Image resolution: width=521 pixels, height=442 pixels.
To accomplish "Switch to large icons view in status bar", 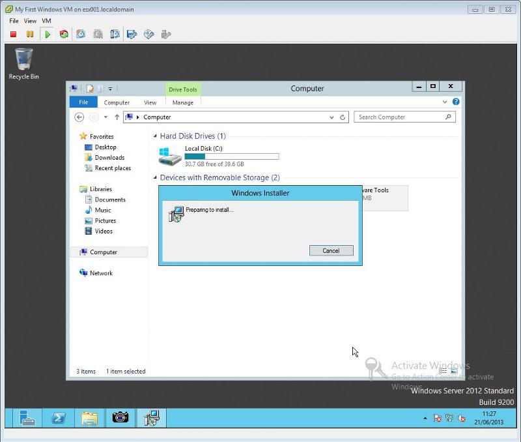I will 454,370.
